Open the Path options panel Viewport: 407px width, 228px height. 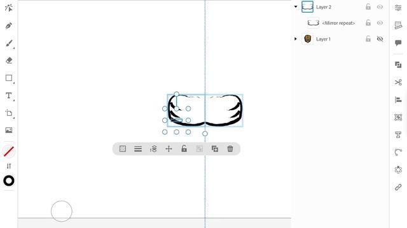[x=398, y=152]
